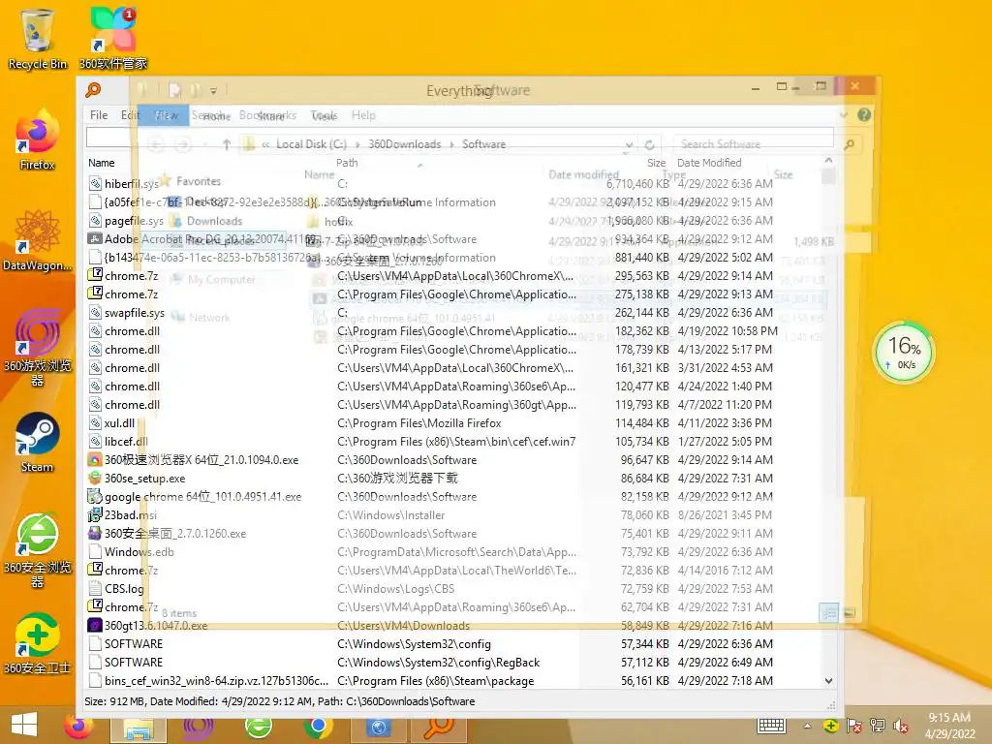Open the Edit menu in Everything
The width and height of the screenshot is (992, 744).
click(x=130, y=115)
